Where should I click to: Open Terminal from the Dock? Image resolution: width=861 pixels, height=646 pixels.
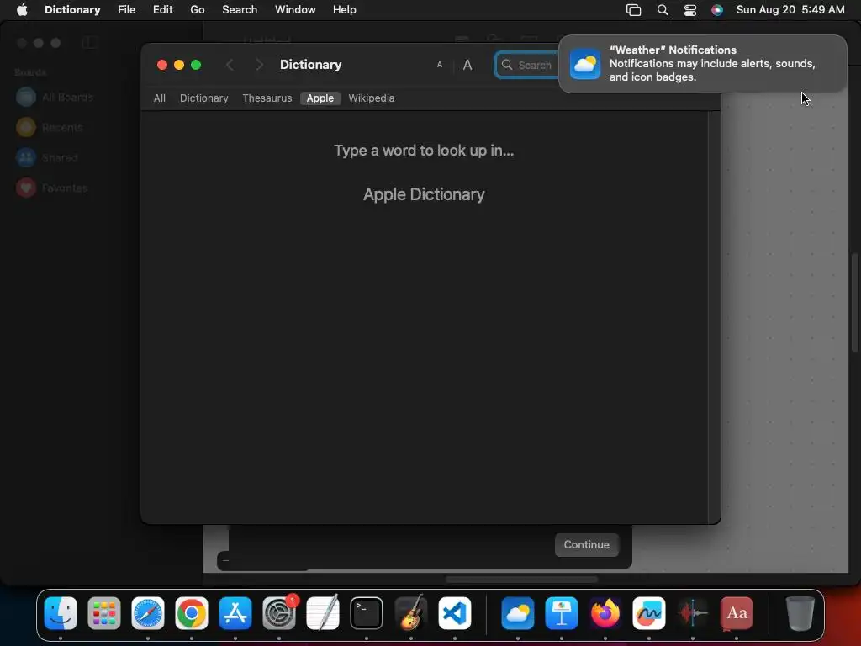point(367,613)
